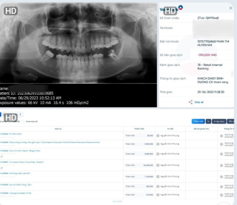Open the Ghép xương và màng service link
Viewport: 237px width, 205px height.
(54, 142)
